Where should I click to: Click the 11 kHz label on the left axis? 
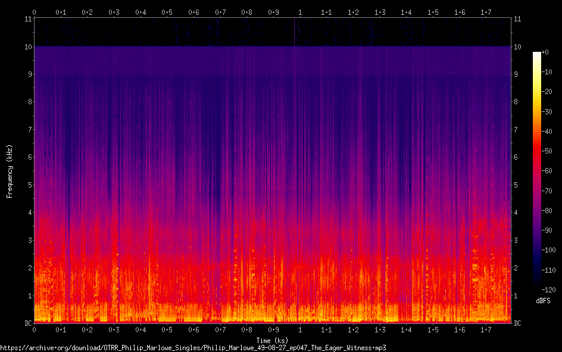[x=27, y=19]
